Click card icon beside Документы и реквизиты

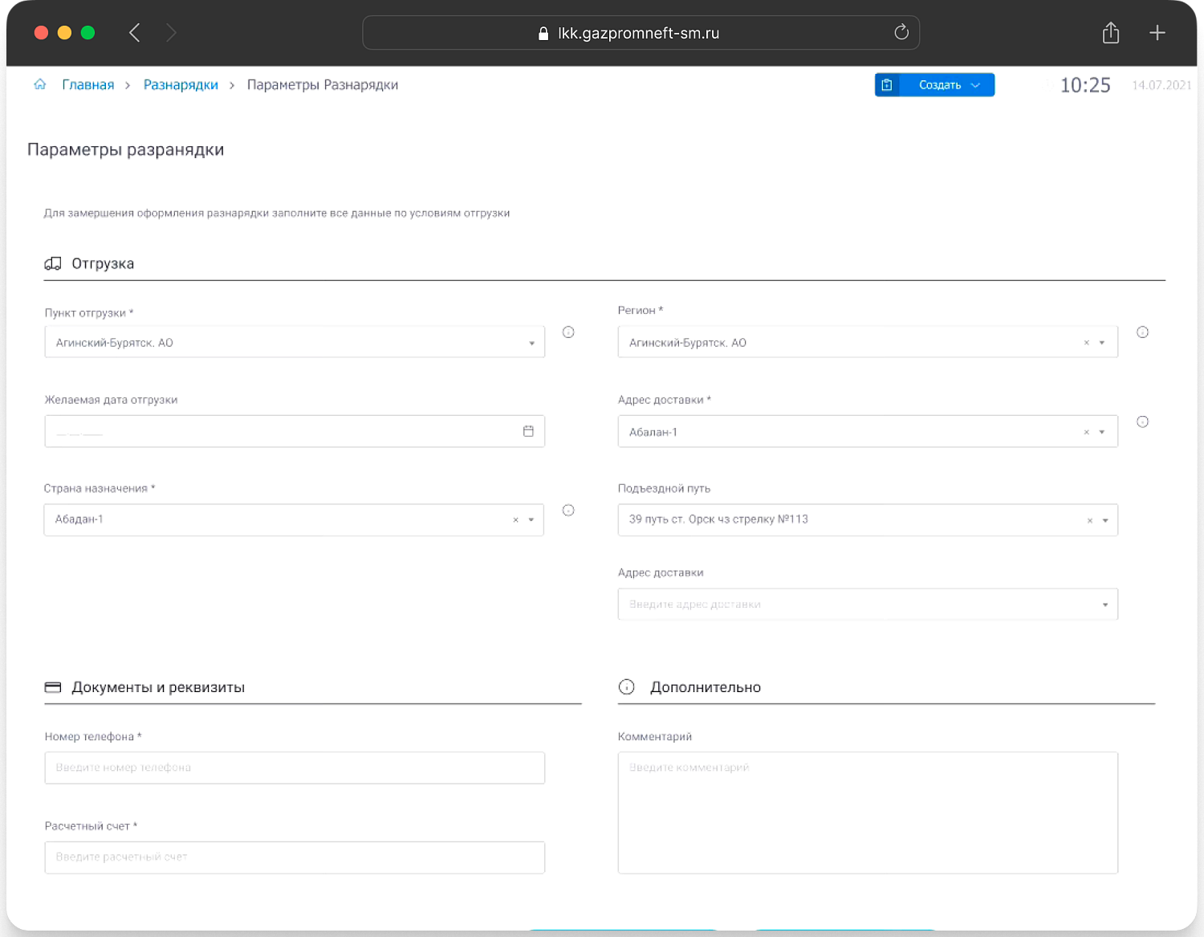coord(53,687)
